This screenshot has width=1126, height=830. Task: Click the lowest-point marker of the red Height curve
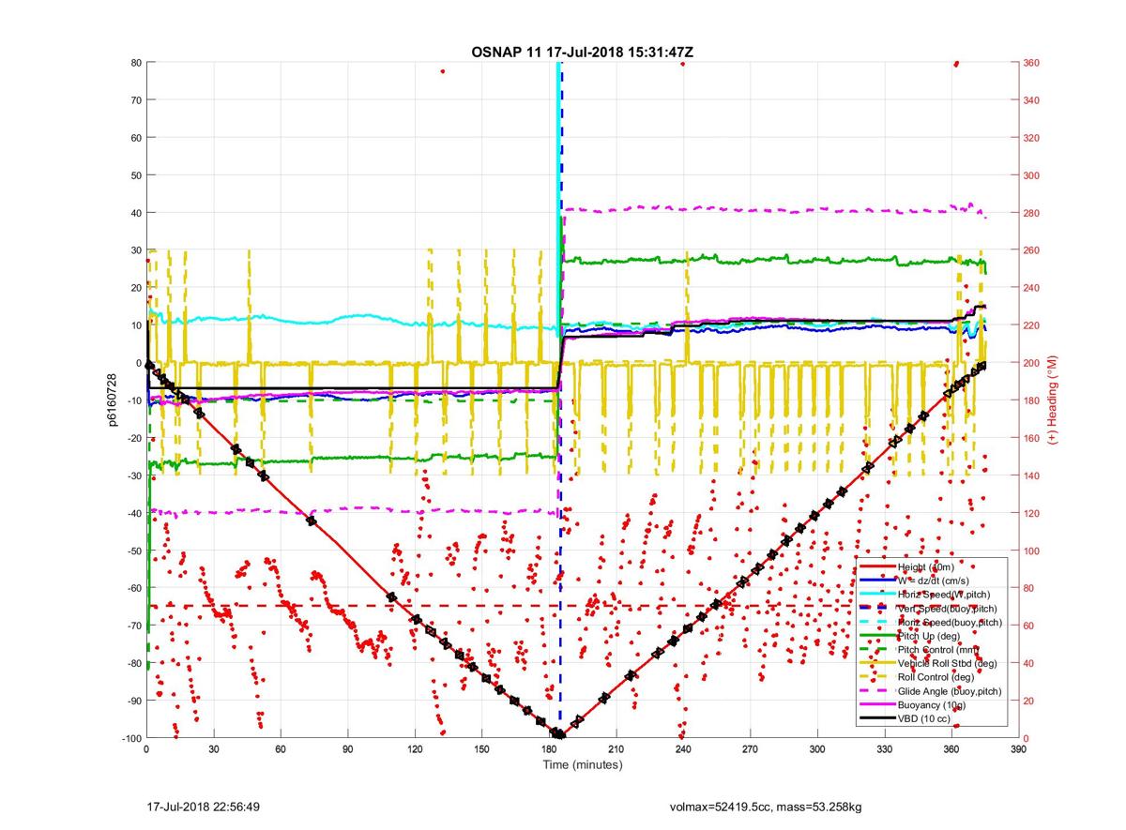558,733
